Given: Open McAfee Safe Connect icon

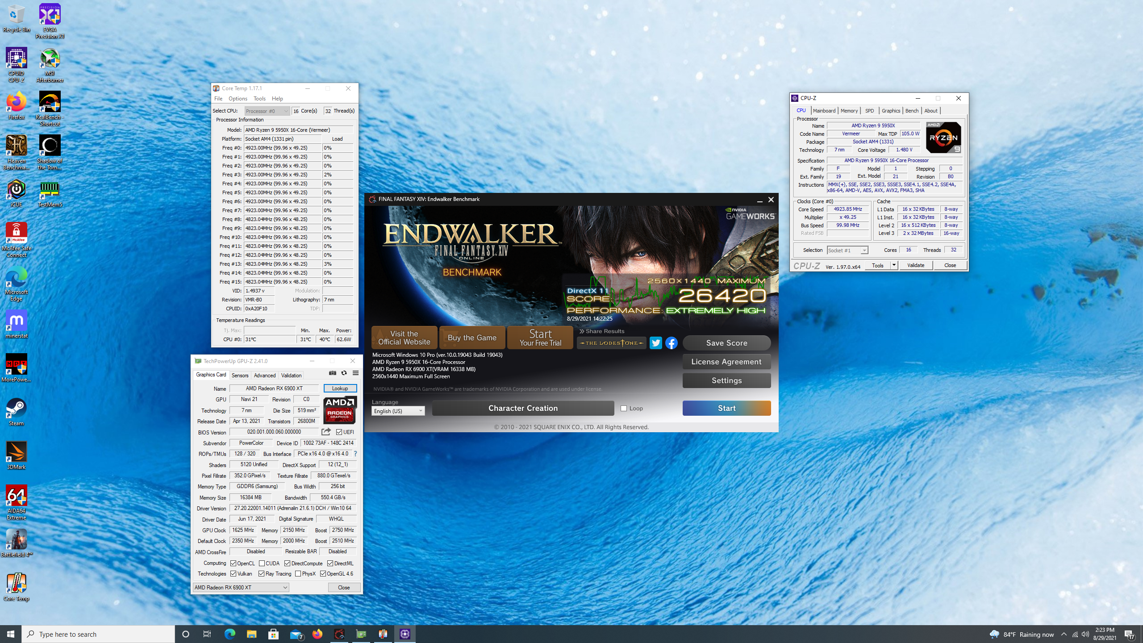Looking at the screenshot, I should point(16,240).
